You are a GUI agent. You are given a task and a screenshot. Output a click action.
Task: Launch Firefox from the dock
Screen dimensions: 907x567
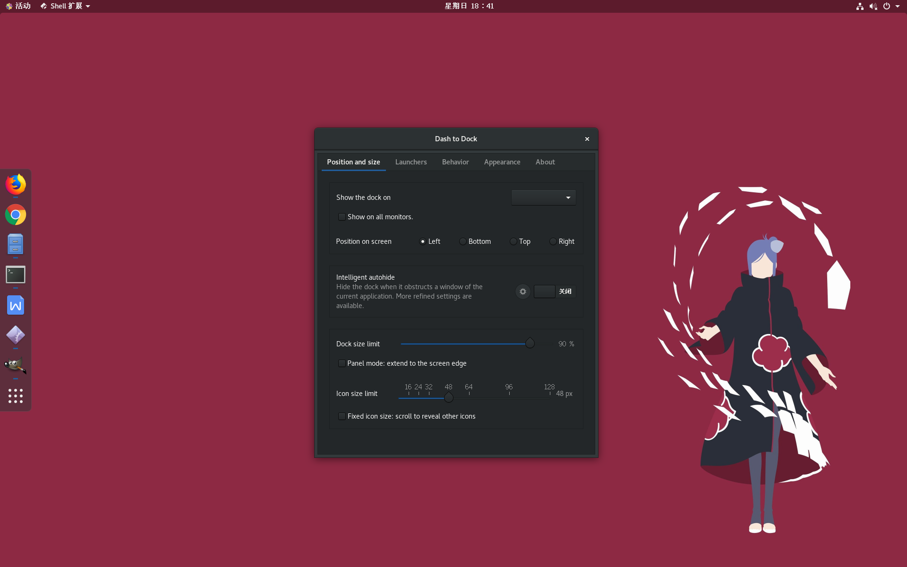[15, 184]
